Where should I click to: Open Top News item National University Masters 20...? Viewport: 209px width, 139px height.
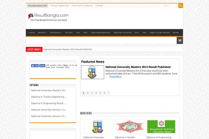[x=49, y=90]
